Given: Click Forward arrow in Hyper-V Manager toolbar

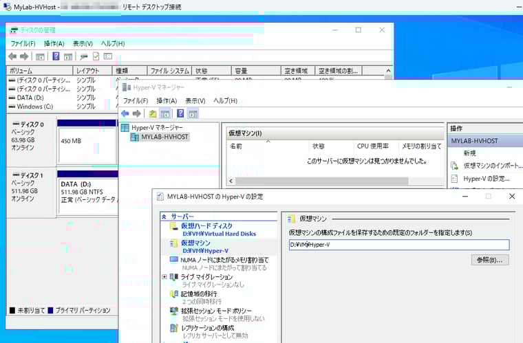Looking at the screenshot, I should (136, 113).
